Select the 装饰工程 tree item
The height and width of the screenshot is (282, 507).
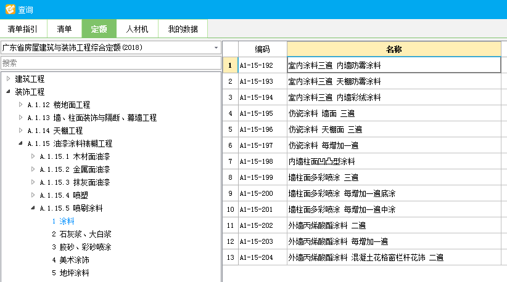click(30, 92)
